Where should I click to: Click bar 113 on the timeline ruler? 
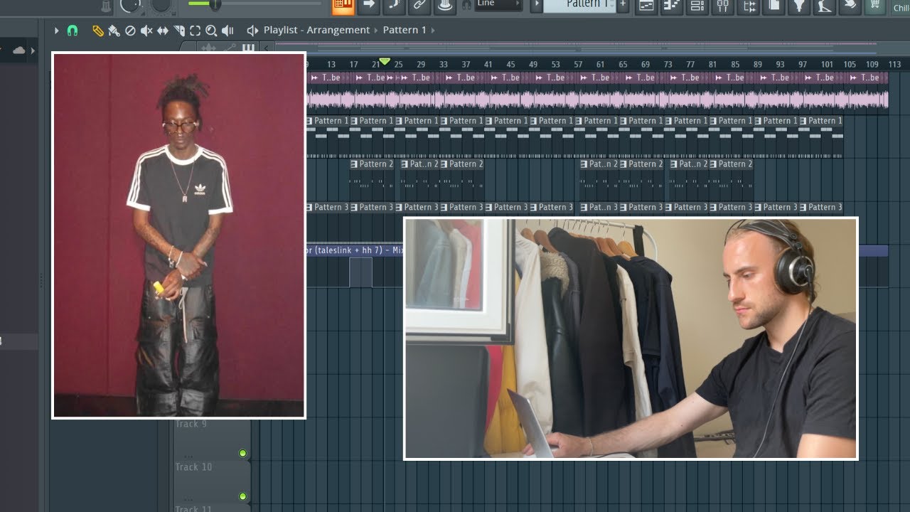click(x=894, y=64)
